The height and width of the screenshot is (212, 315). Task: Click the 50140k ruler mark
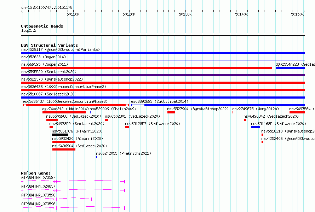241,14
